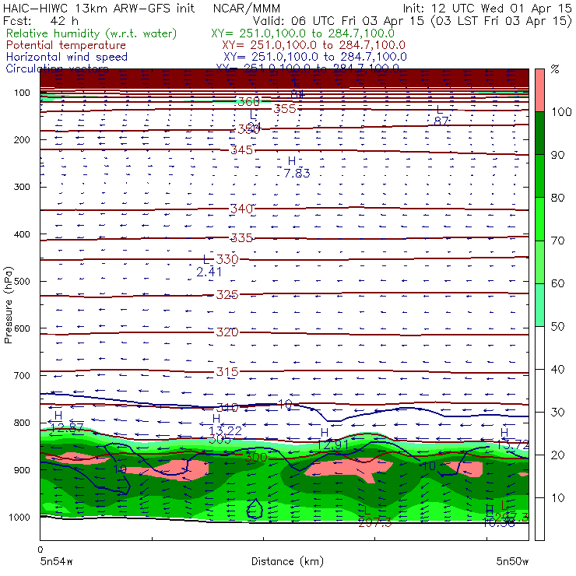The height and width of the screenshot is (576, 576).
Task: Click the 'H 13.72' wind speed maximum label
Action: (x=513, y=438)
